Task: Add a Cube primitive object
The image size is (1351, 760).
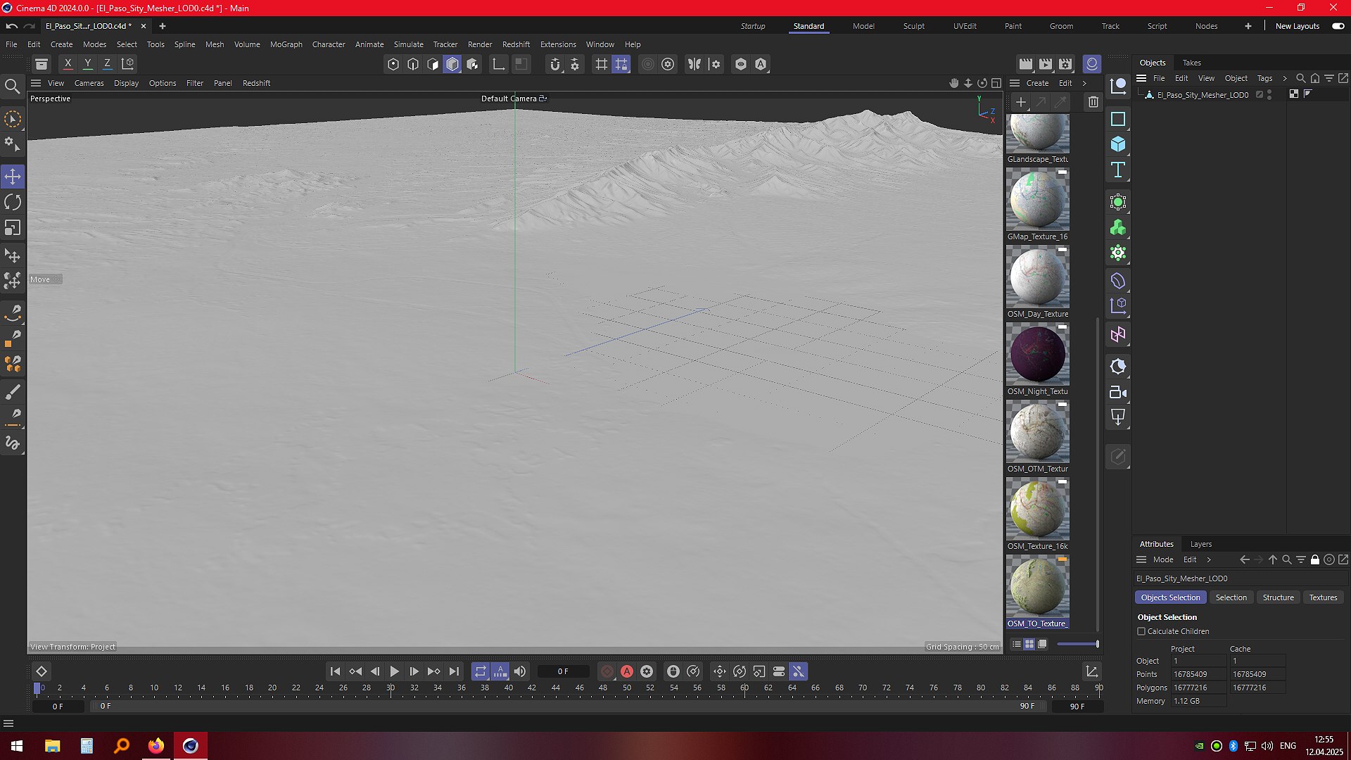Action: pos(1117,144)
